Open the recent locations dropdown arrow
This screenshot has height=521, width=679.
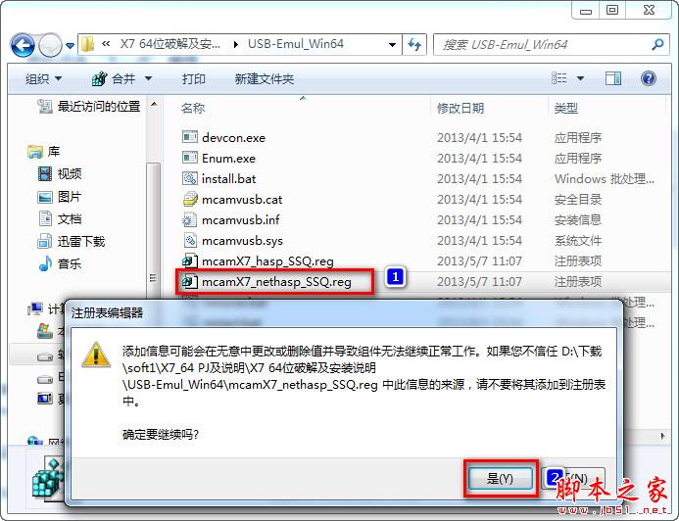coord(70,45)
